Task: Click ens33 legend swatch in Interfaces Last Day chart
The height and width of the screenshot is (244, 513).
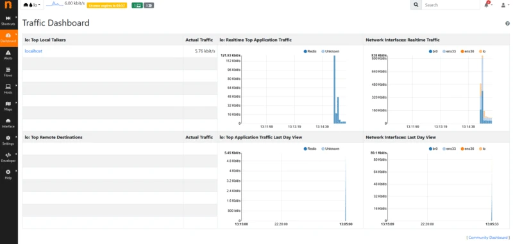Action: (444, 149)
